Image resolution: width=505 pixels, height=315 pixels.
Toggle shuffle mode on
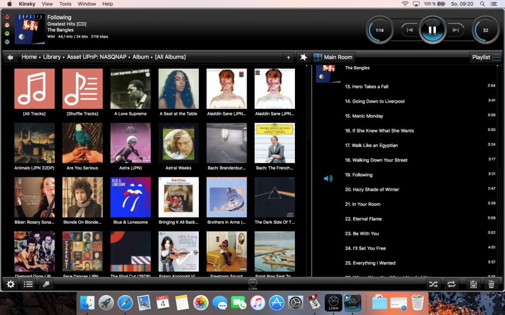tap(433, 284)
